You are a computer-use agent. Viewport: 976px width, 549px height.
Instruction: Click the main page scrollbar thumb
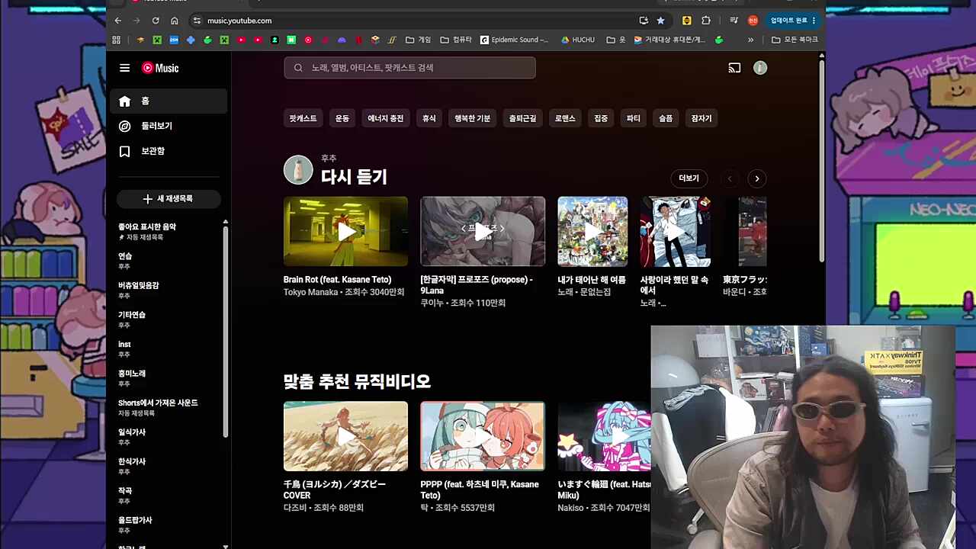tap(821, 162)
